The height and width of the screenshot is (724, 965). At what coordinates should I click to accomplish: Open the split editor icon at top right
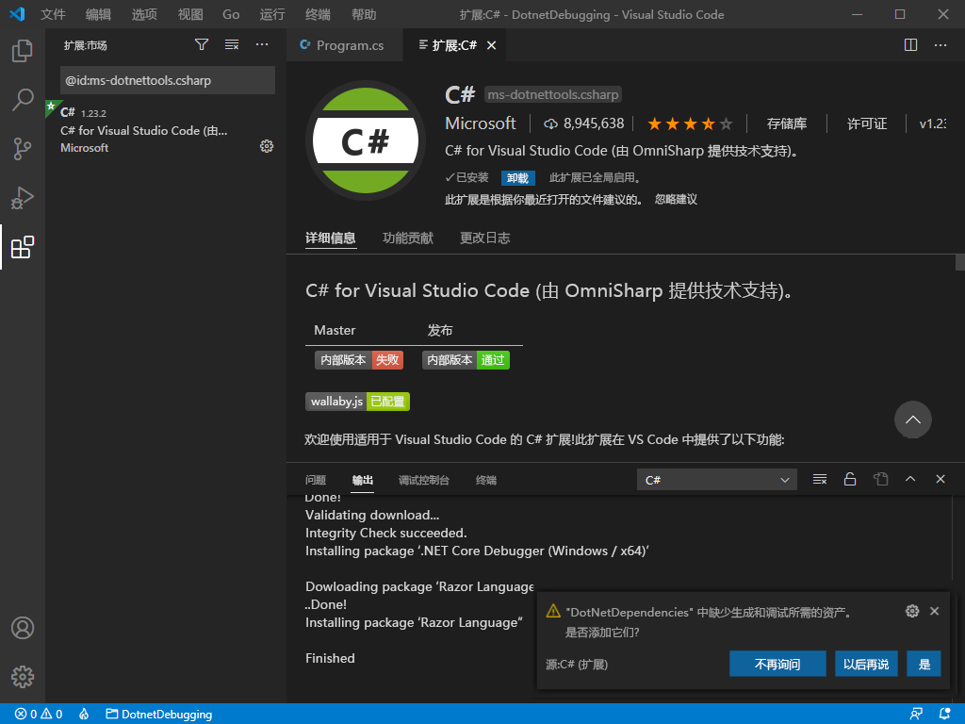point(909,44)
